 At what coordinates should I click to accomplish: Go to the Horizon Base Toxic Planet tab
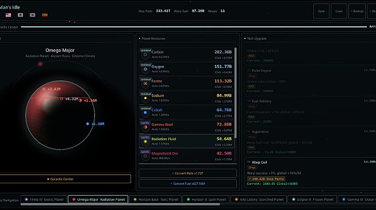pyautogui.click(x=155, y=199)
